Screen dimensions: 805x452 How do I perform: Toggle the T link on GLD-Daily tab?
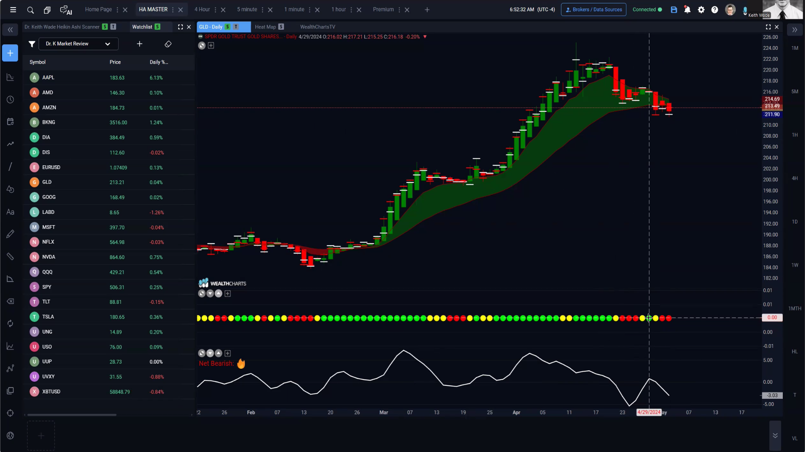tap(236, 27)
